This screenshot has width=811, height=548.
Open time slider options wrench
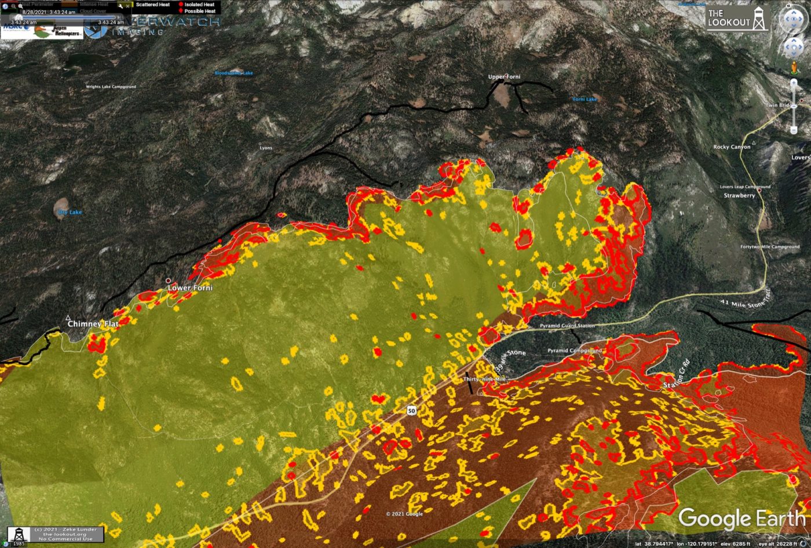tap(120, 6)
